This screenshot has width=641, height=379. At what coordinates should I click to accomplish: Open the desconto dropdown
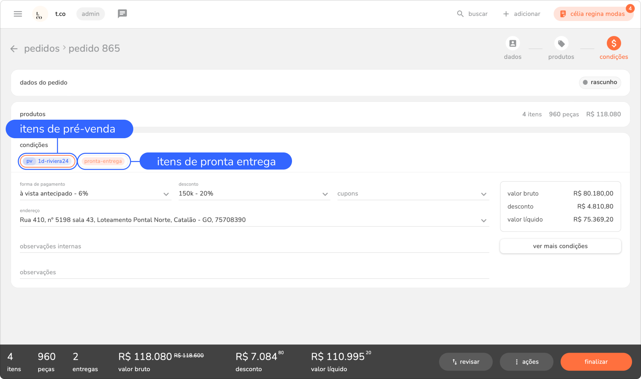pyautogui.click(x=325, y=194)
